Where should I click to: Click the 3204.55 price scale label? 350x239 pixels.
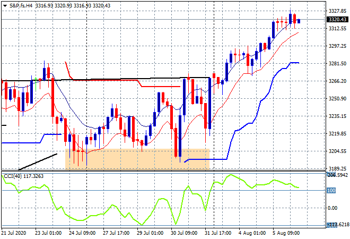[x=337, y=151]
